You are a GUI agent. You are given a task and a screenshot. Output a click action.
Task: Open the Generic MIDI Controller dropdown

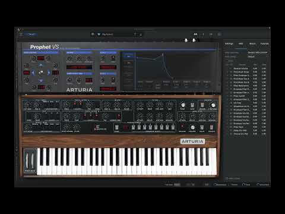pyautogui.click(x=258, y=53)
